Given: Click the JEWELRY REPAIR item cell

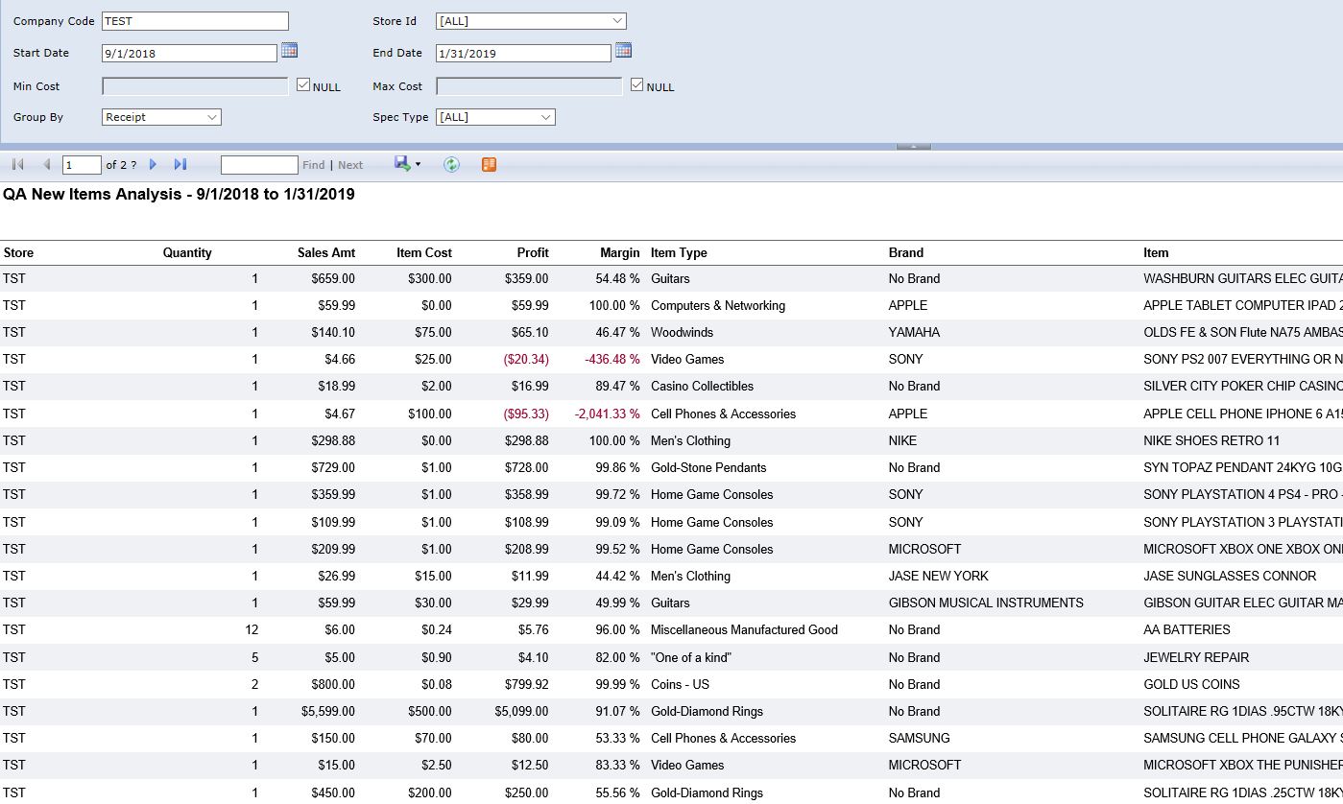Looking at the screenshot, I should click(1196, 658).
